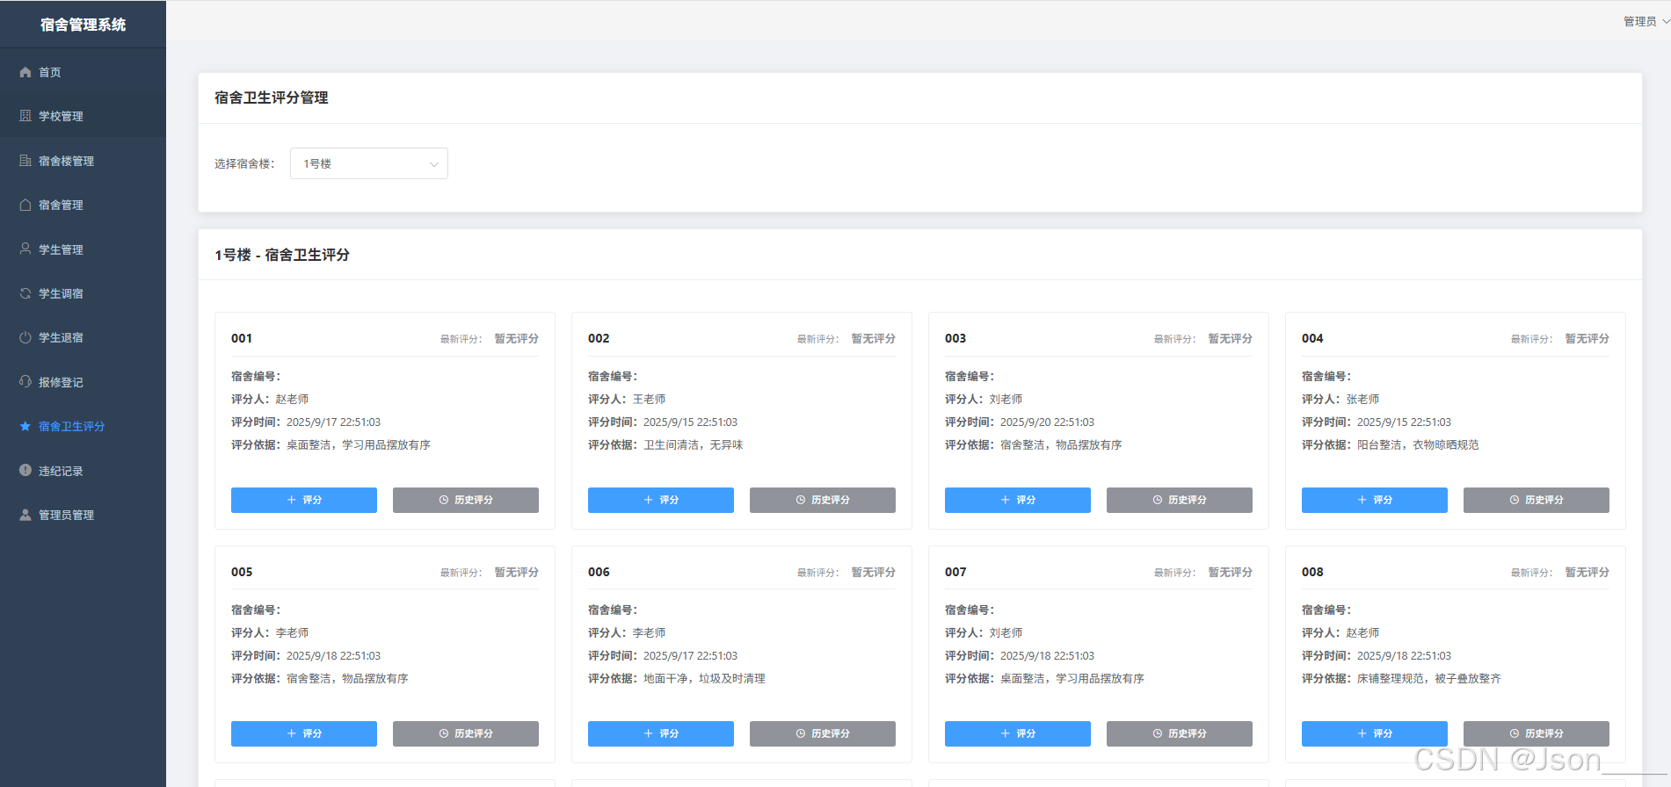Open the 选择宿舍楼 dropdown showing 1号楼

[369, 163]
